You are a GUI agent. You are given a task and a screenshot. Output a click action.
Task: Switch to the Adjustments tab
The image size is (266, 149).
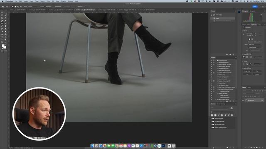tap(249, 24)
